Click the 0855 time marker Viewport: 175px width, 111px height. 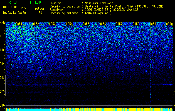click(x=86, y=24)
